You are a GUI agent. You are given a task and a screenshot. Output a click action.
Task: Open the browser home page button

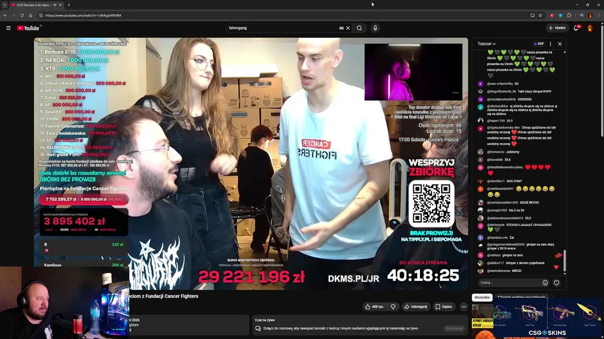(31, 15)
